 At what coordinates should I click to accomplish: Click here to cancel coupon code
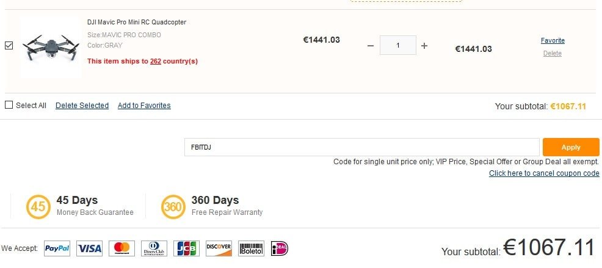pyautogui.click(x=544, y=173)
